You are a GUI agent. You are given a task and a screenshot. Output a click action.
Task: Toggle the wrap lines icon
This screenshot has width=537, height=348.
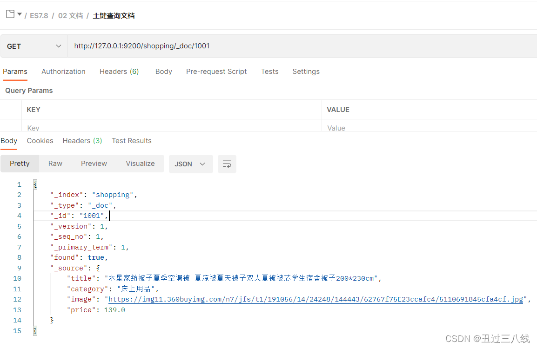coord(227,164)
